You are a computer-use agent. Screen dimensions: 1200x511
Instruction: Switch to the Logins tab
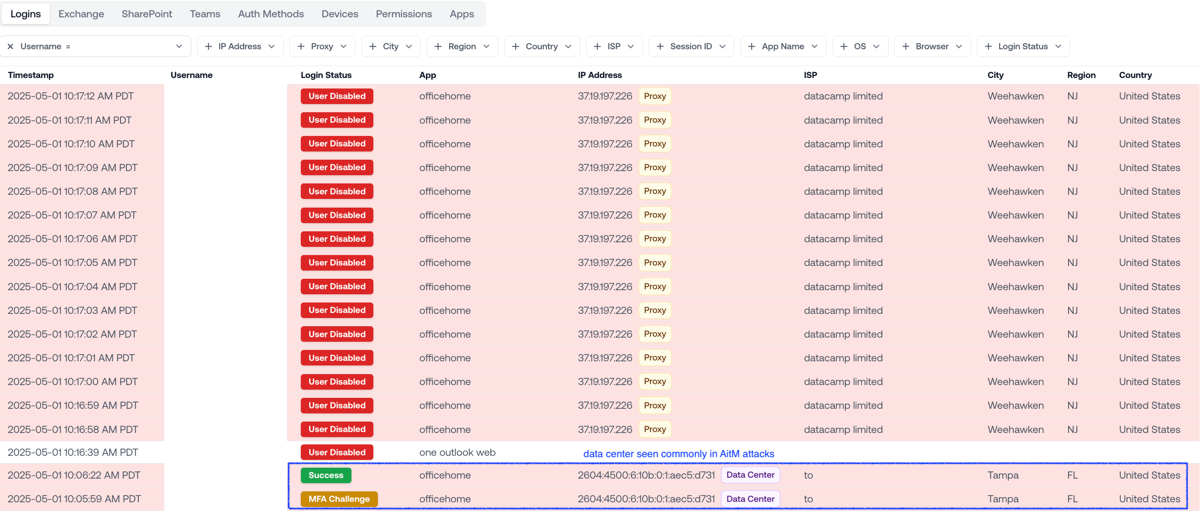[26, 14]
